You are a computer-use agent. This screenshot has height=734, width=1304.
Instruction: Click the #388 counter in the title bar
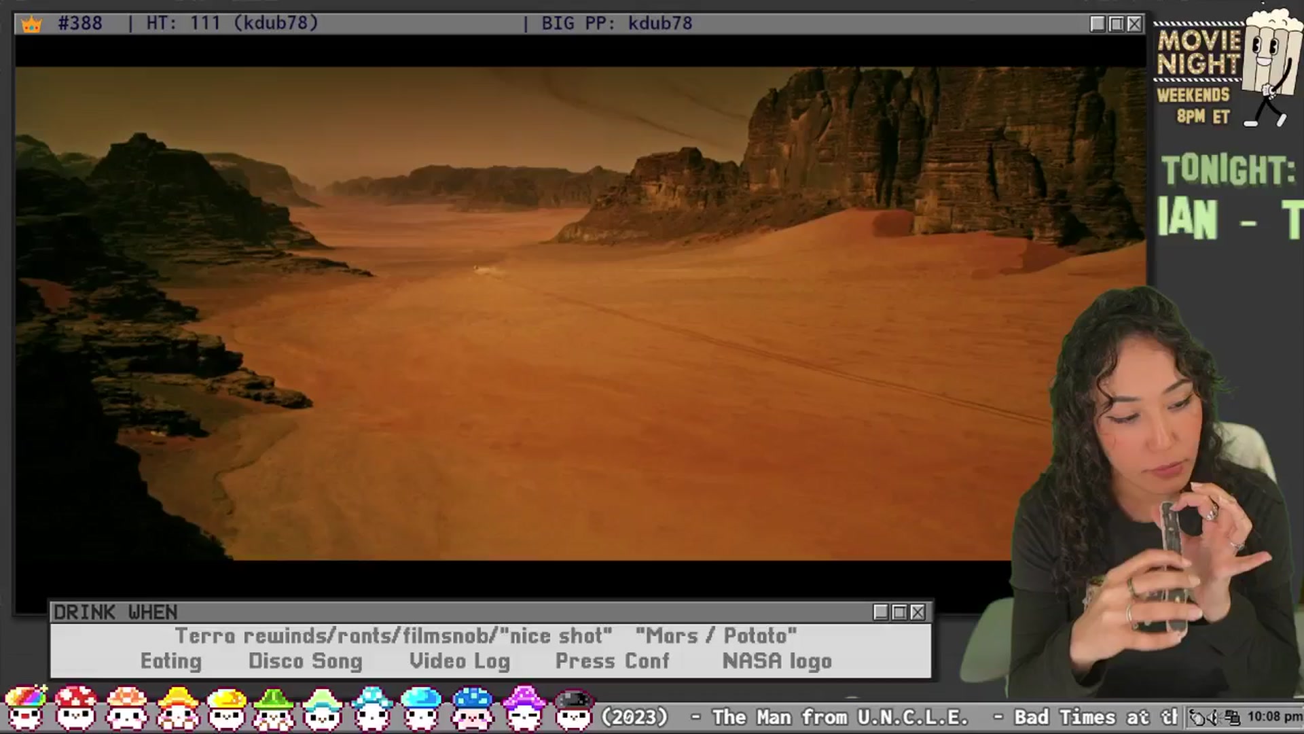(80, 23)
